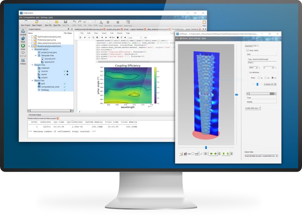Click the New Project toolbar icon
The height and width of the screenshot is (223, 302).
(x=26, y=23)
